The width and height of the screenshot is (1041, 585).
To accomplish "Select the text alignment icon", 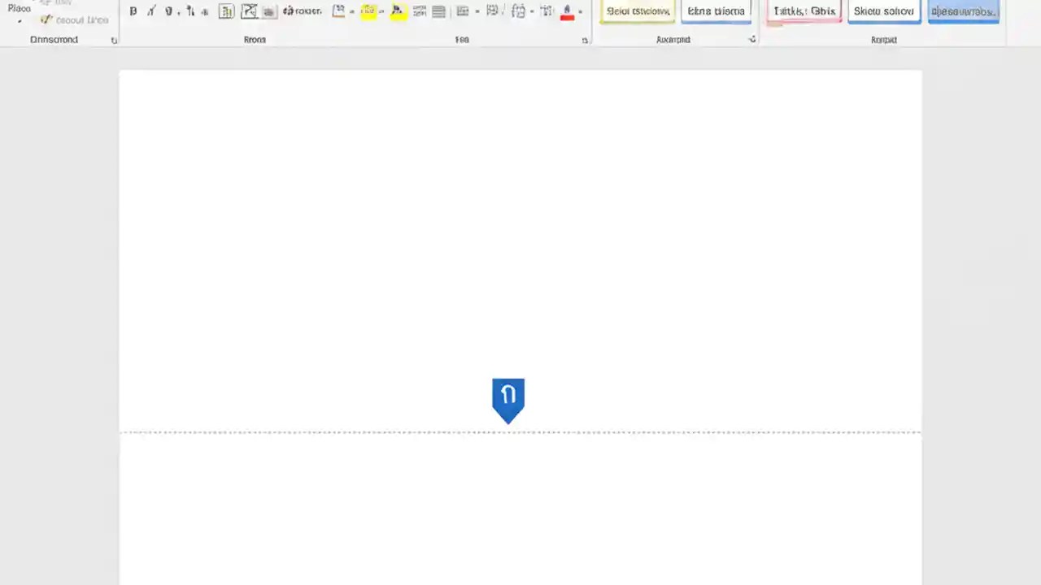I will click(438, 11).
